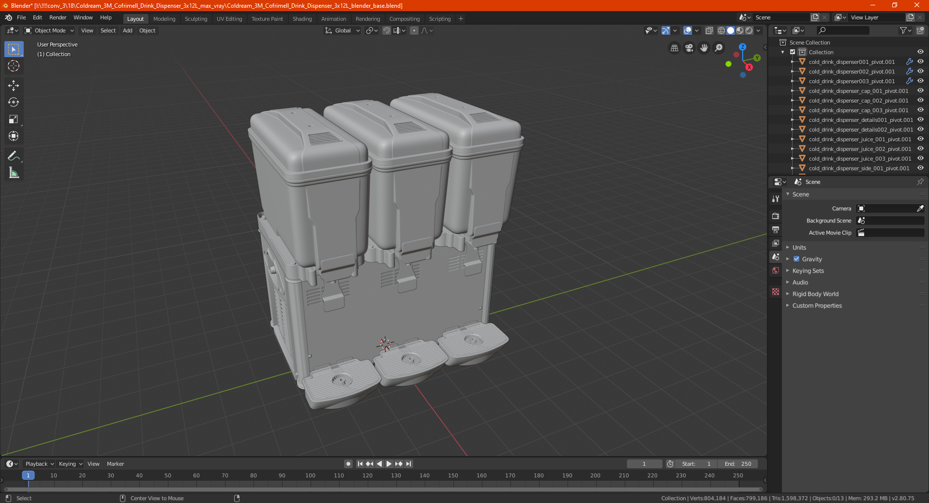The width and height of the screenshot is (929, 503).
Task: Open the Playback dropdown in timeline
Action: point(39,464)
